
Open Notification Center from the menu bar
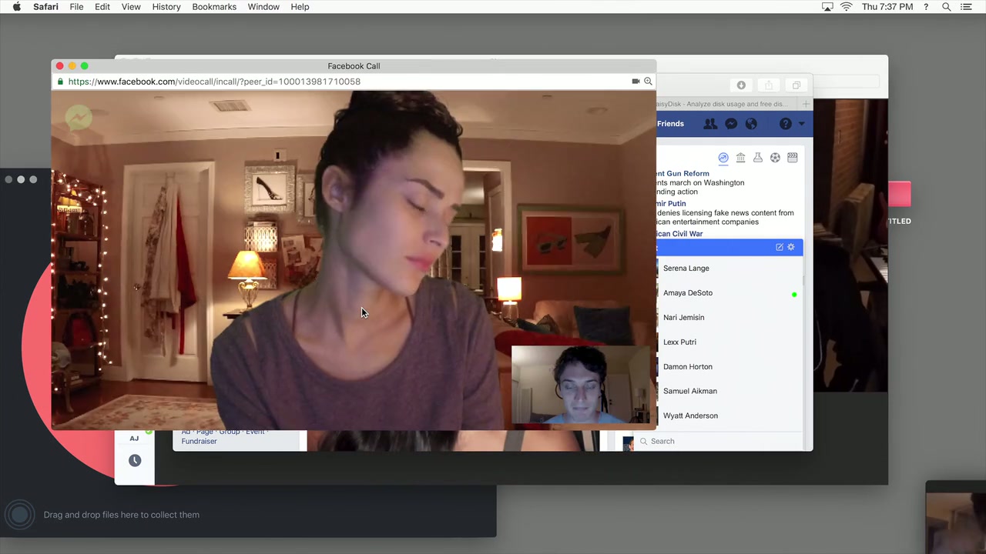click(966, 7)
